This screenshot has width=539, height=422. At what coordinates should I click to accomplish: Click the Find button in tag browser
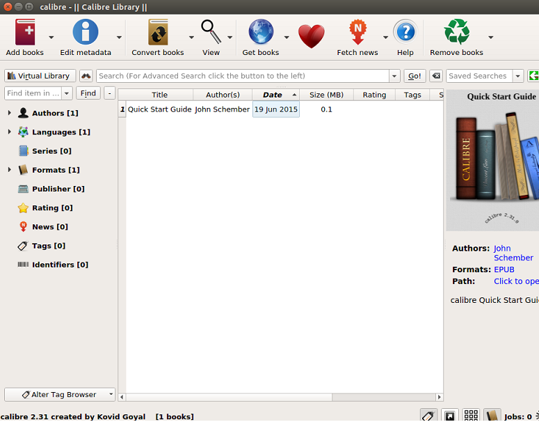[88, 93]
